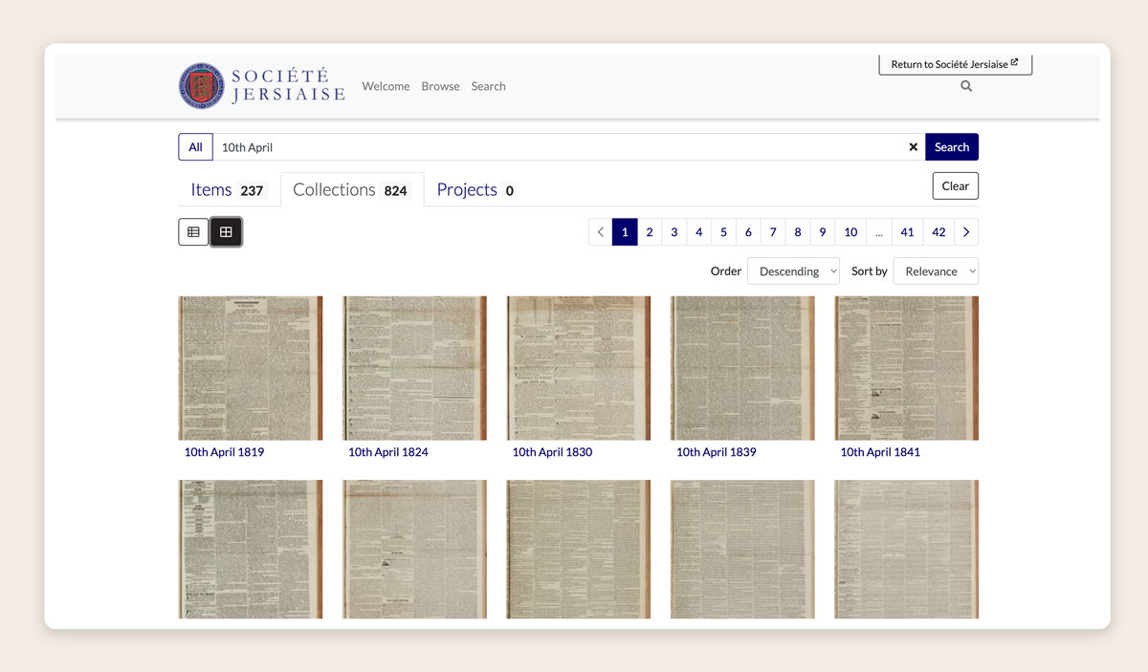Clear search text with the X icon

click(x=913, y=147)
